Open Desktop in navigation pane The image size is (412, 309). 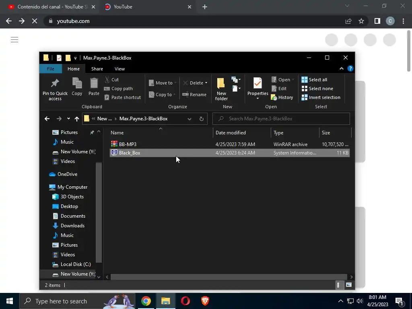65,206
